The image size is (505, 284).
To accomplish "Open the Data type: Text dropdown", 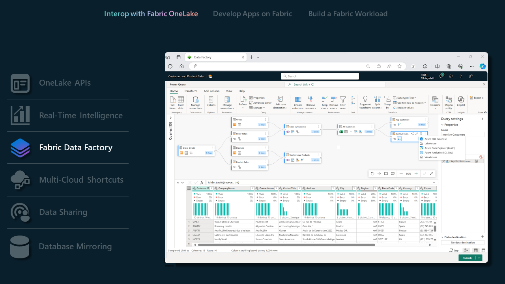I will pos(415,98).
